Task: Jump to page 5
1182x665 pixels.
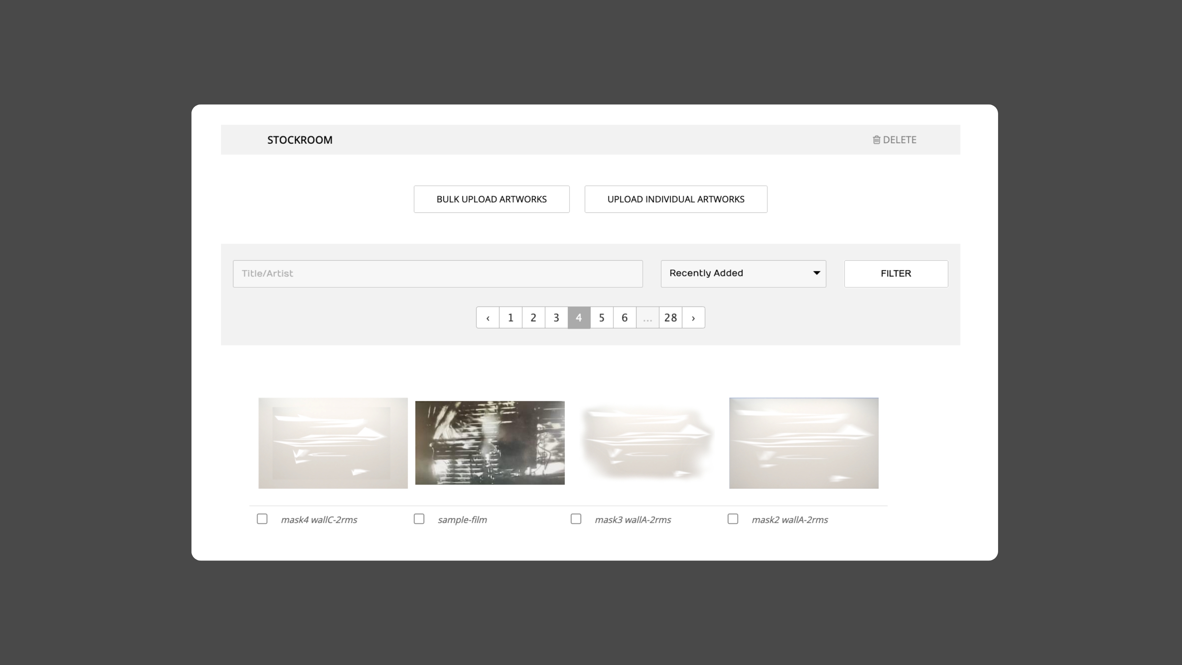Action: 602,318
